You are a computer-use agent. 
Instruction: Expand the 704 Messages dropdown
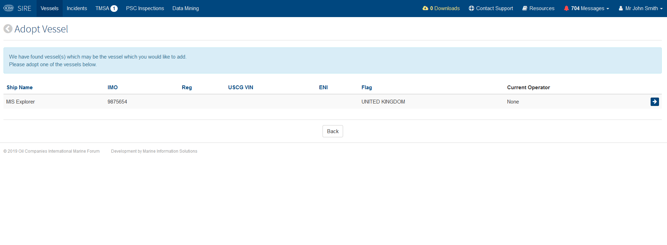point(587,8)
